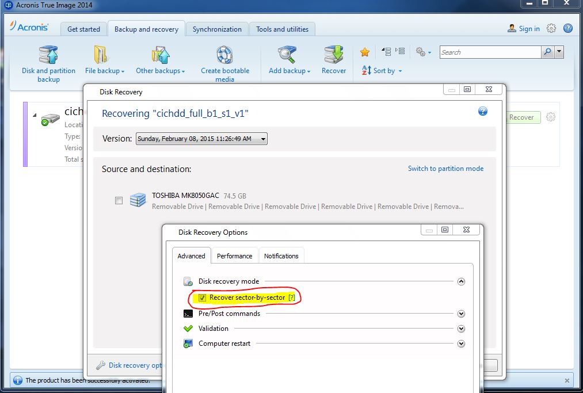Open Other backups menu
Image resolution: width=583 pixels, height=393 pixels.
point(160,60)
